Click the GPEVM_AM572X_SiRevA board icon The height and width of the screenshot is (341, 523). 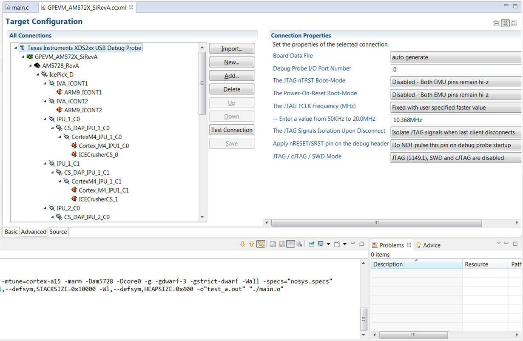tap(30, 57)
